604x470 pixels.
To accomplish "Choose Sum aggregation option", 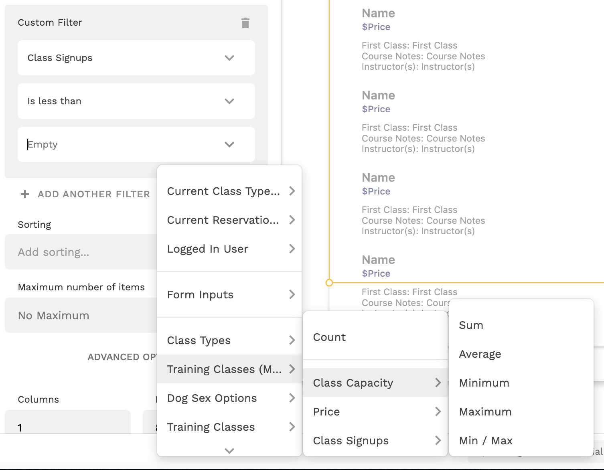I will pyautogui.click(x=471, y=325).
